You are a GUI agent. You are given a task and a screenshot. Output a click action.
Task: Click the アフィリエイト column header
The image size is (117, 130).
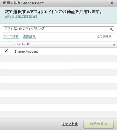pyautogui.click(x=63, y=44)
